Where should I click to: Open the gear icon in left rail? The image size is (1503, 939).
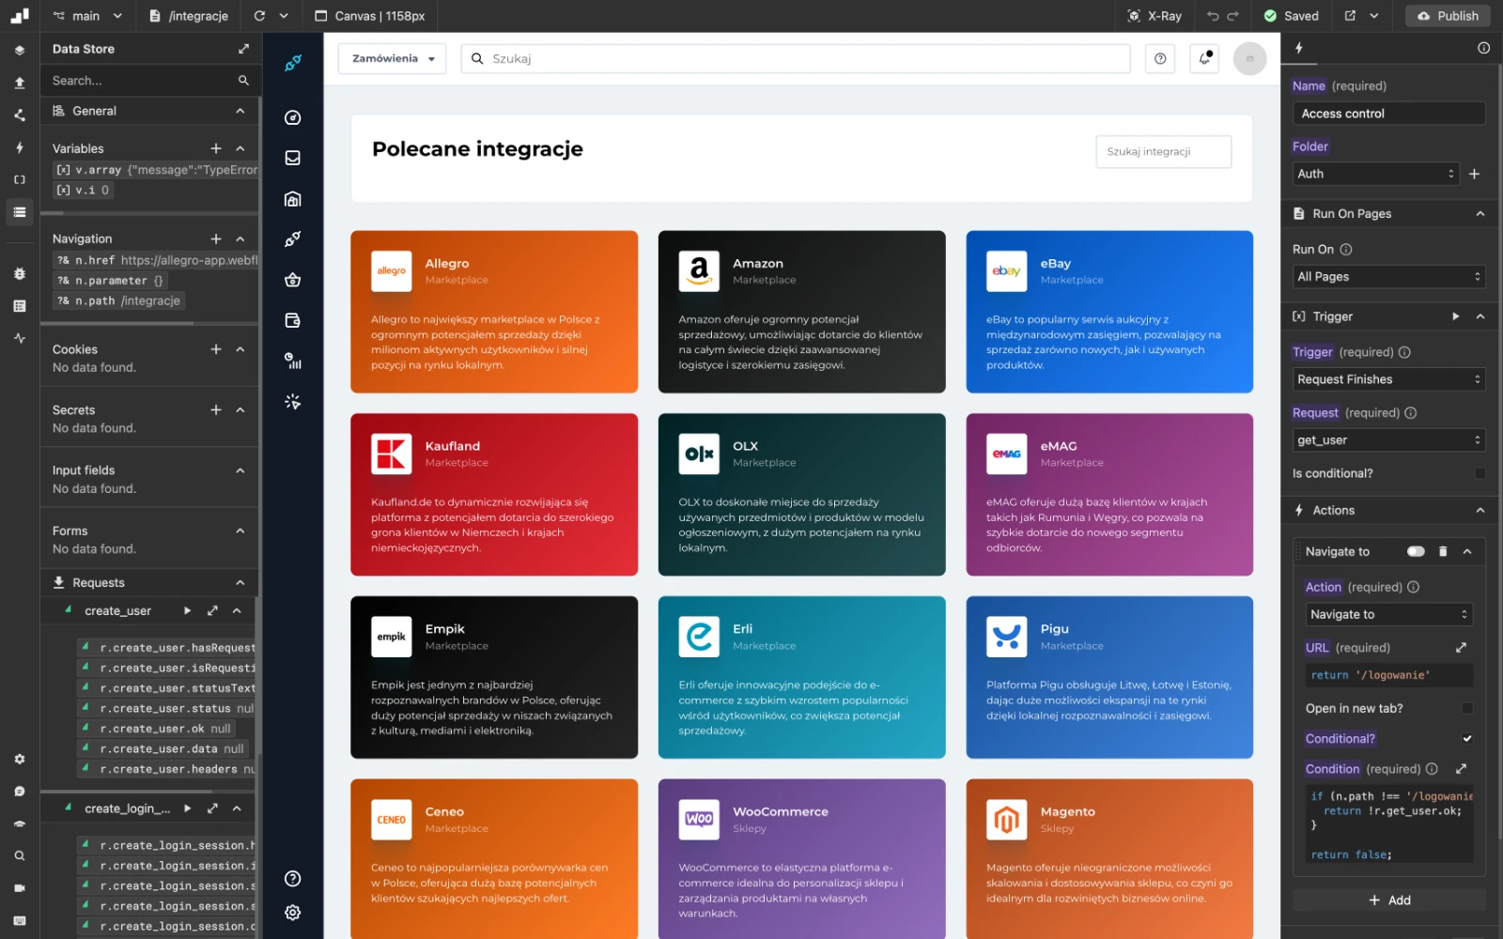tap(19, 759)
